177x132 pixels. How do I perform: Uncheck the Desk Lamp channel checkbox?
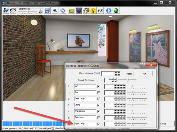point(99,99)
